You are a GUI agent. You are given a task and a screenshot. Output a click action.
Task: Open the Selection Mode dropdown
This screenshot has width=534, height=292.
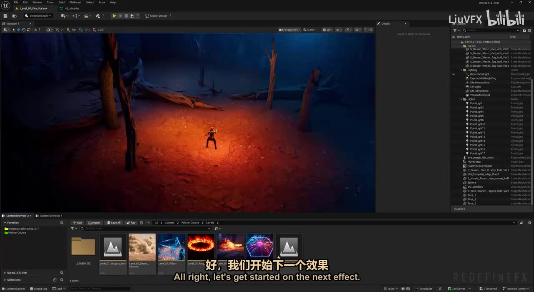coord(38,16)
